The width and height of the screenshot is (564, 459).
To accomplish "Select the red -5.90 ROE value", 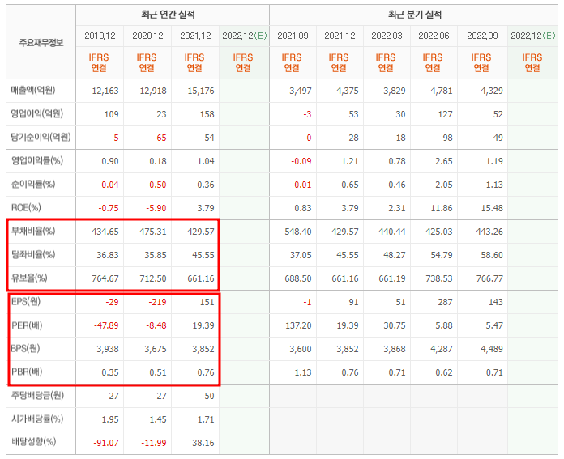I will (x=156, y=208).
